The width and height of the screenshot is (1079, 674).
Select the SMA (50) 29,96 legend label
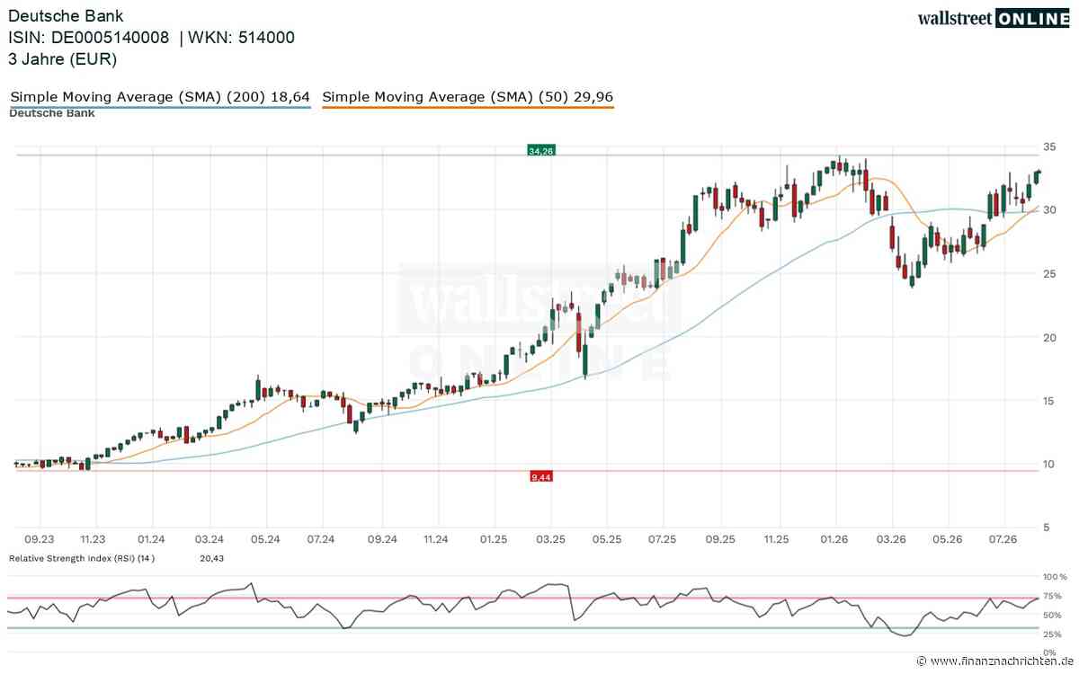[x=468, y=97]
